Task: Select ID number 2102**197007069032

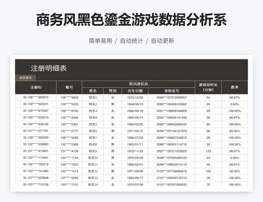Action: click(x=171, y=184)
